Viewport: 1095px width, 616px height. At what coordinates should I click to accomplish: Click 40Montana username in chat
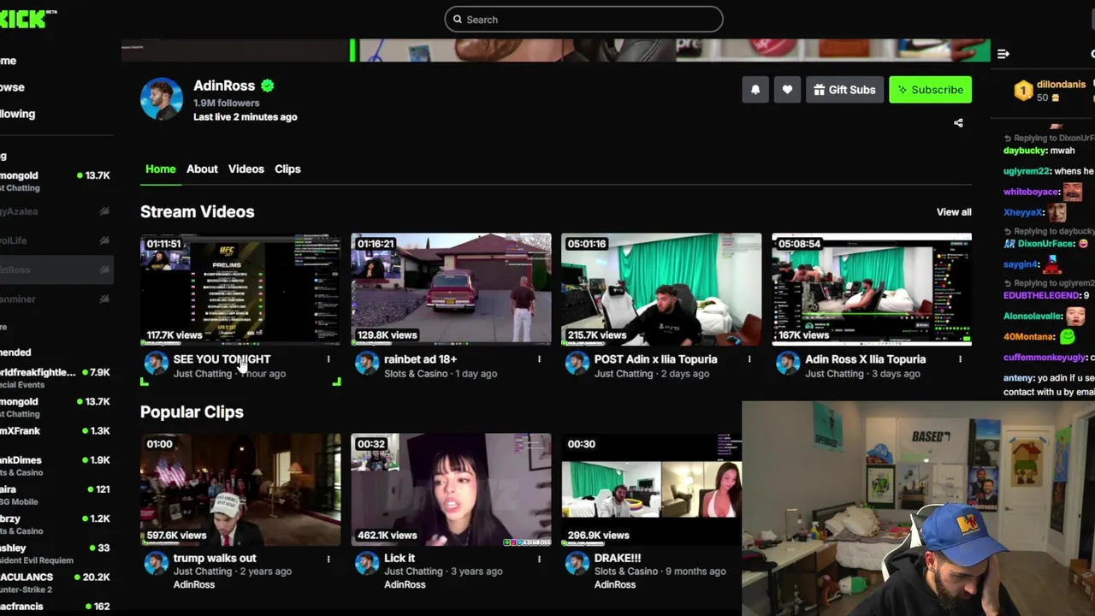coord(1028,337)
